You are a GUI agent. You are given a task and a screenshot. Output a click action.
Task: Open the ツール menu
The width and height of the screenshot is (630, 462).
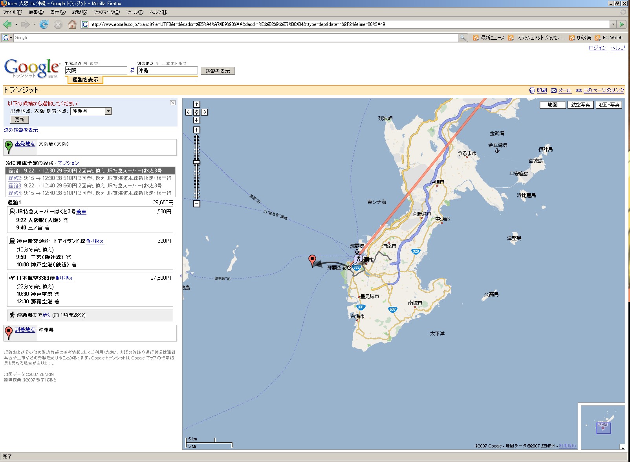135,12
